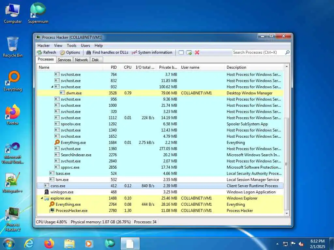
Task: Click the vertical scrollbar thumb
Action: point(287,164)
